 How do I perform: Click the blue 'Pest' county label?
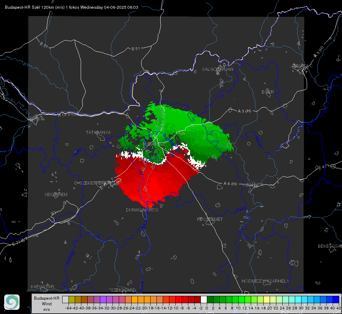click(241, 210)
